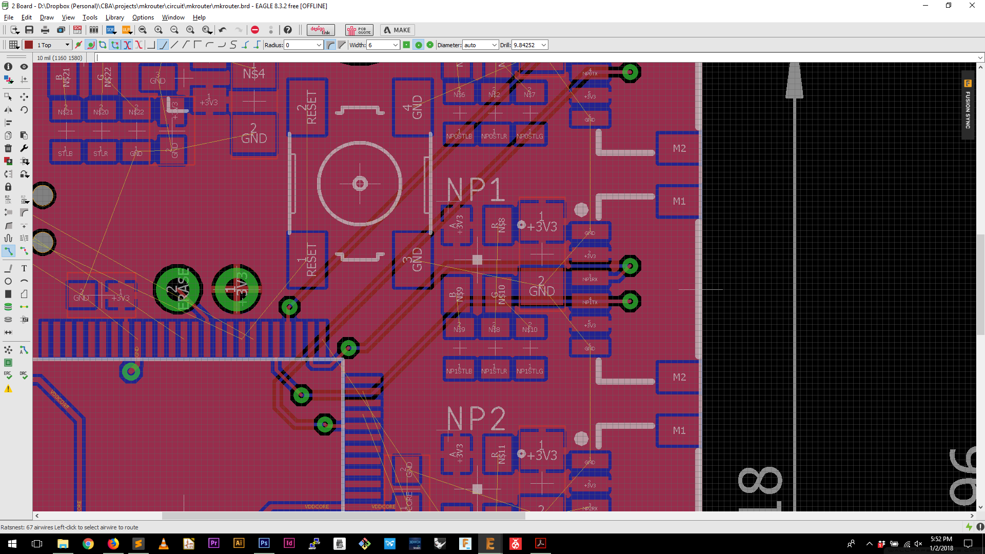This screenshot has height=554, width=985.
Task: Select the Ratsnest tool
Action: (8, 350)
